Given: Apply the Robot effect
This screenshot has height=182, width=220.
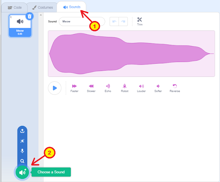Looking at the screenshot, I should 124,88.
